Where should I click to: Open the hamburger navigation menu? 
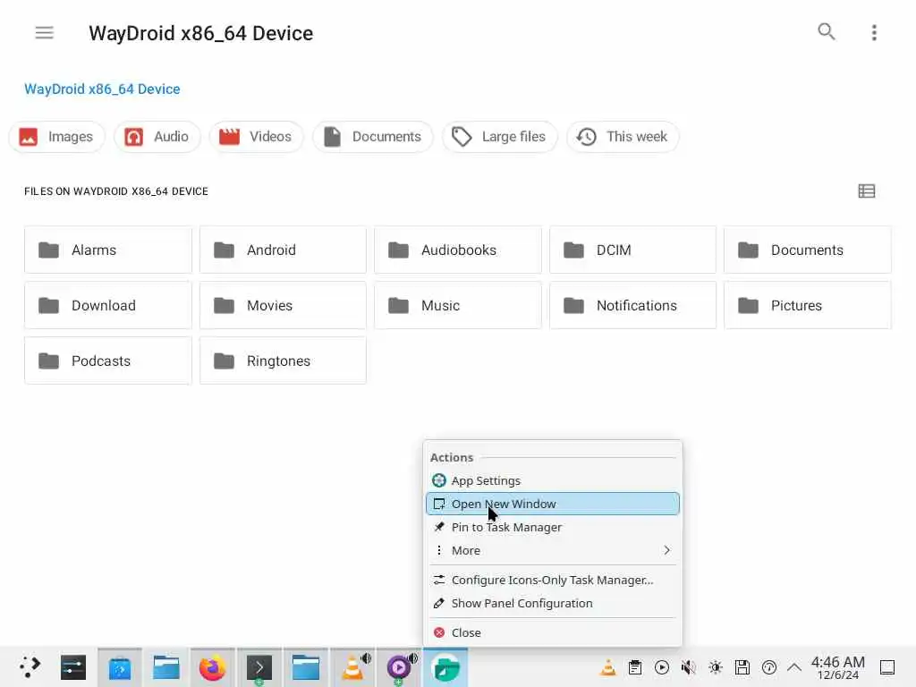[45, 33]
